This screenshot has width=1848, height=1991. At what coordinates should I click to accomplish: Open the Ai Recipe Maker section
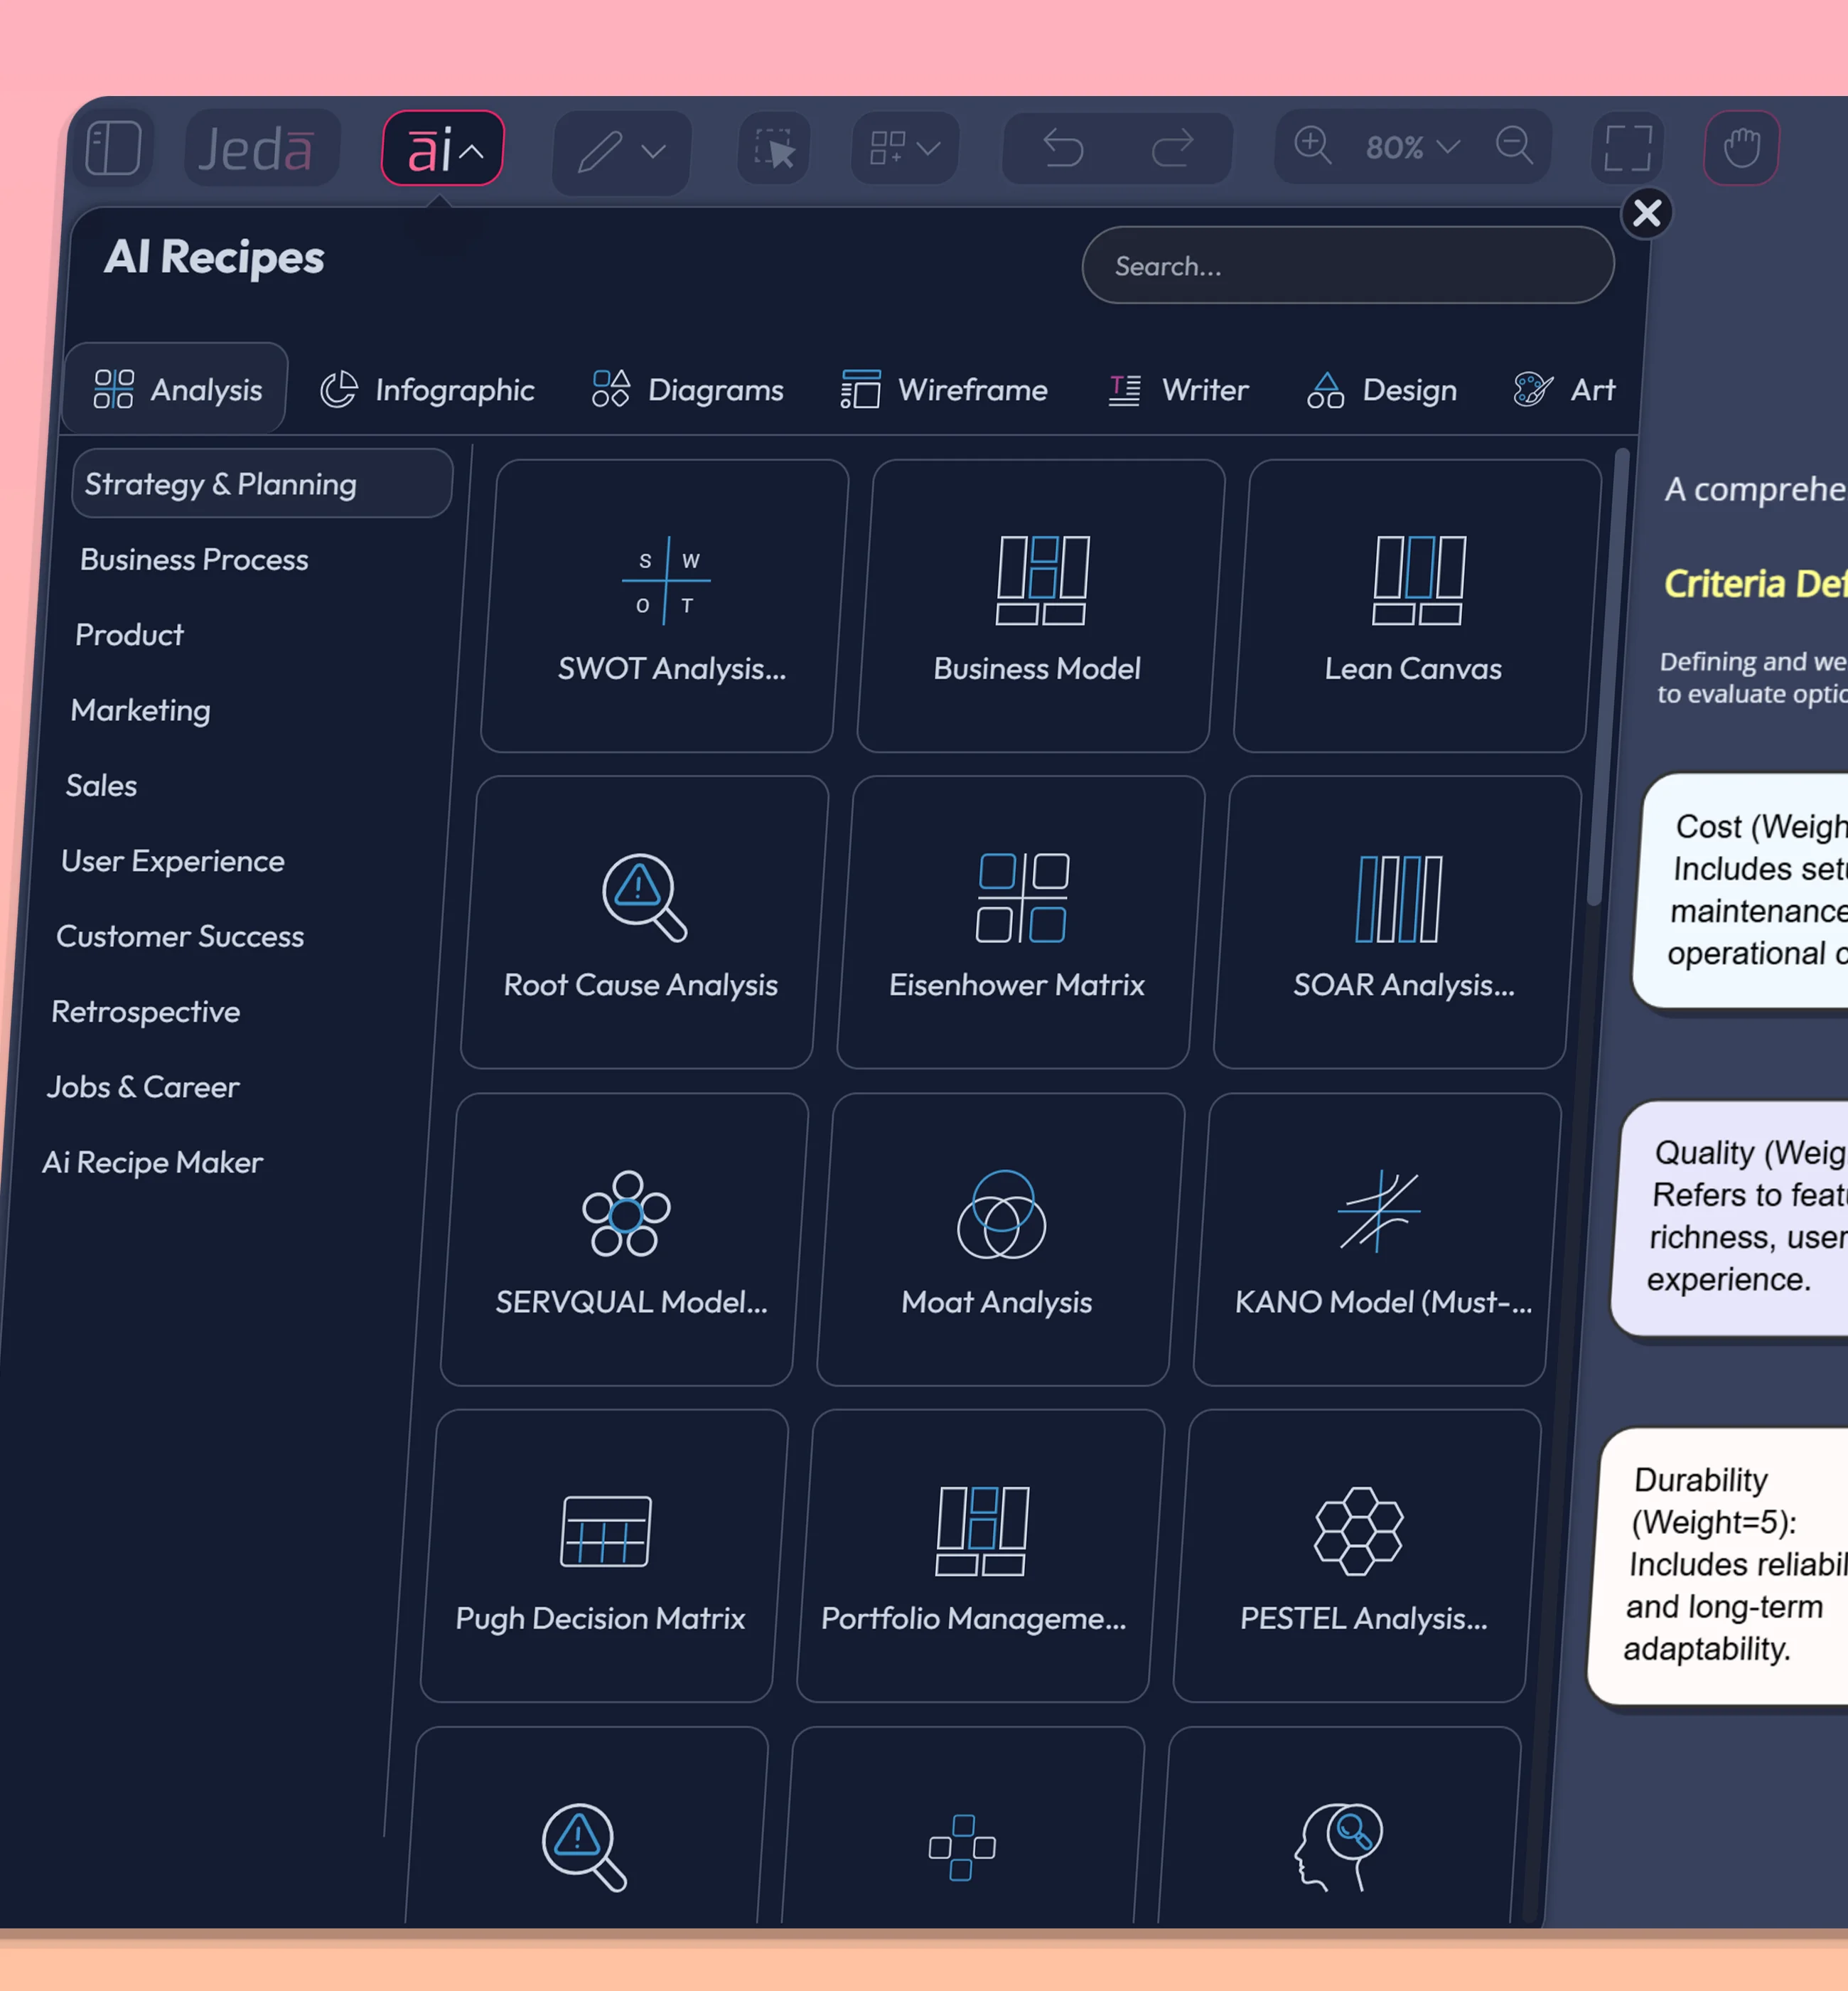(x=151, y=1162)
